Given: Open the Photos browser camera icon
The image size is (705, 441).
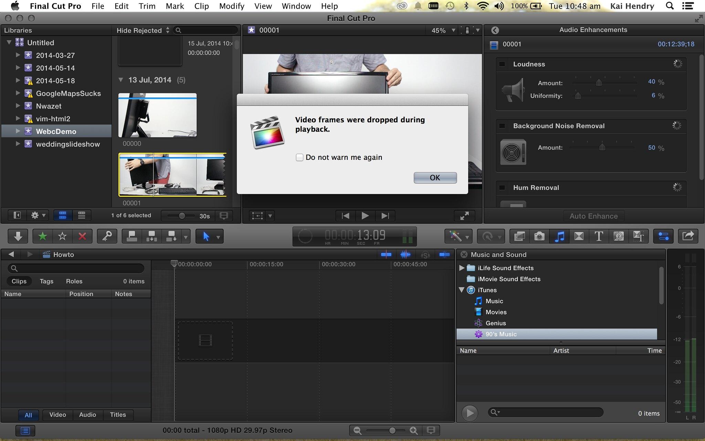Looking at the screenshot, I should [539, 236].
